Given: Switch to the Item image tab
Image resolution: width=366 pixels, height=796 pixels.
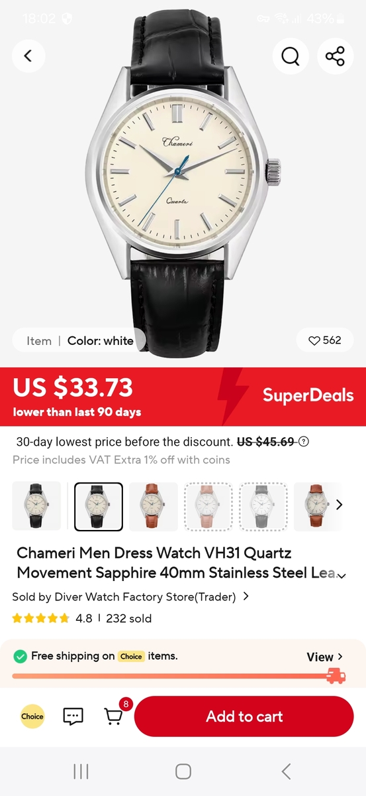Looking at the screenshot, I should 39,341.
